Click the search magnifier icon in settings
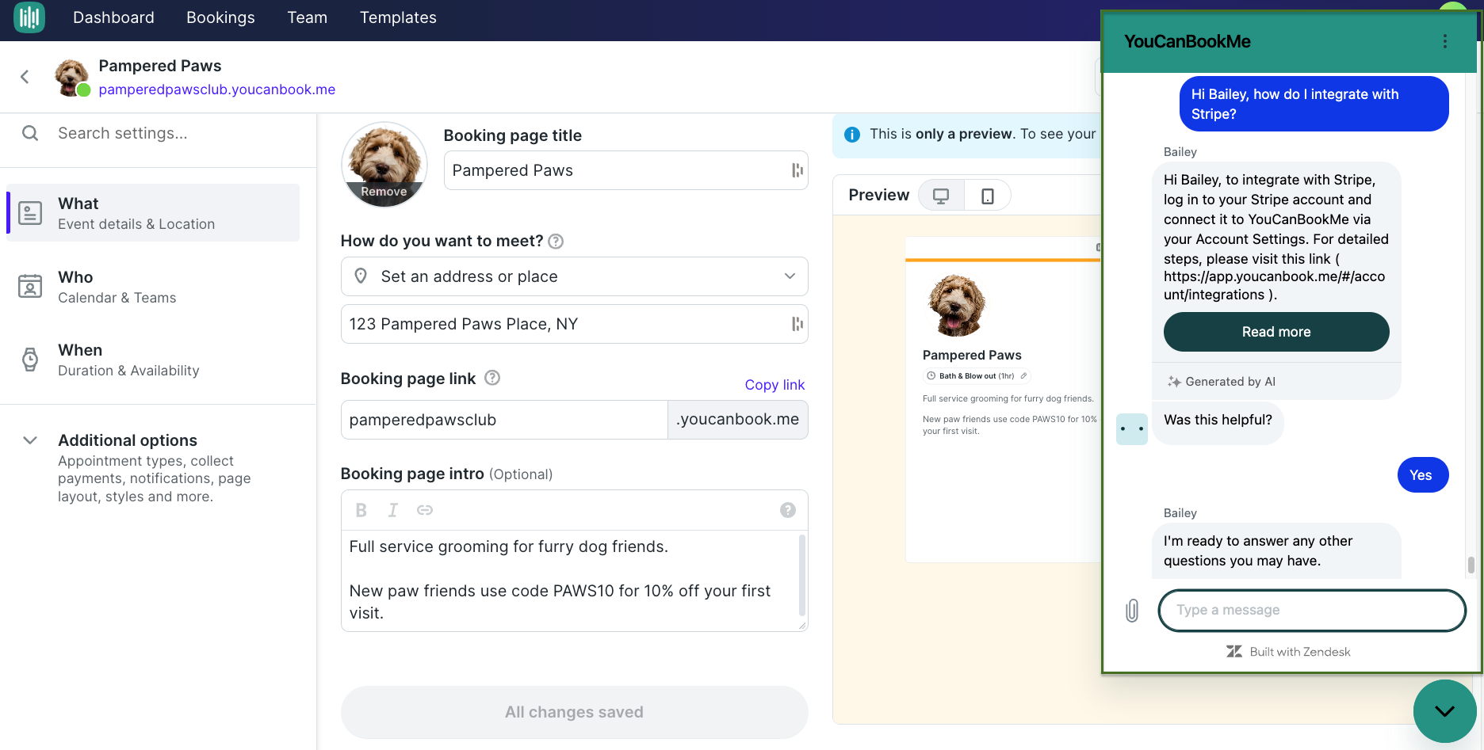 30,133
